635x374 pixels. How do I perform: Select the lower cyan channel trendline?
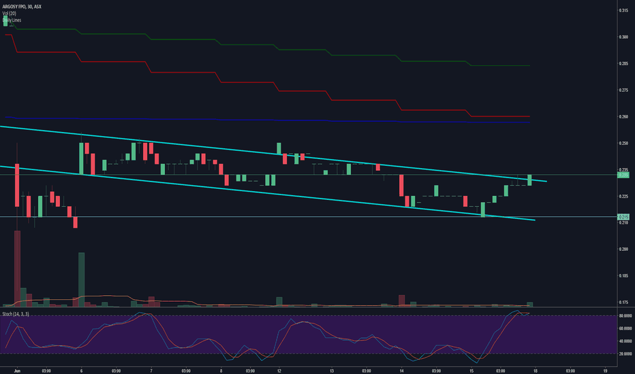click(x=267, y=193)
